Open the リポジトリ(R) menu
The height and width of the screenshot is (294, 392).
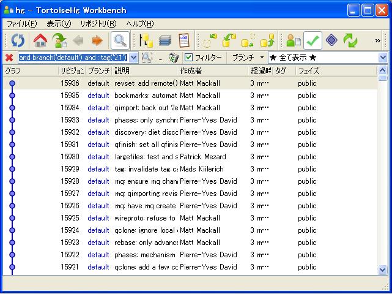98,24
